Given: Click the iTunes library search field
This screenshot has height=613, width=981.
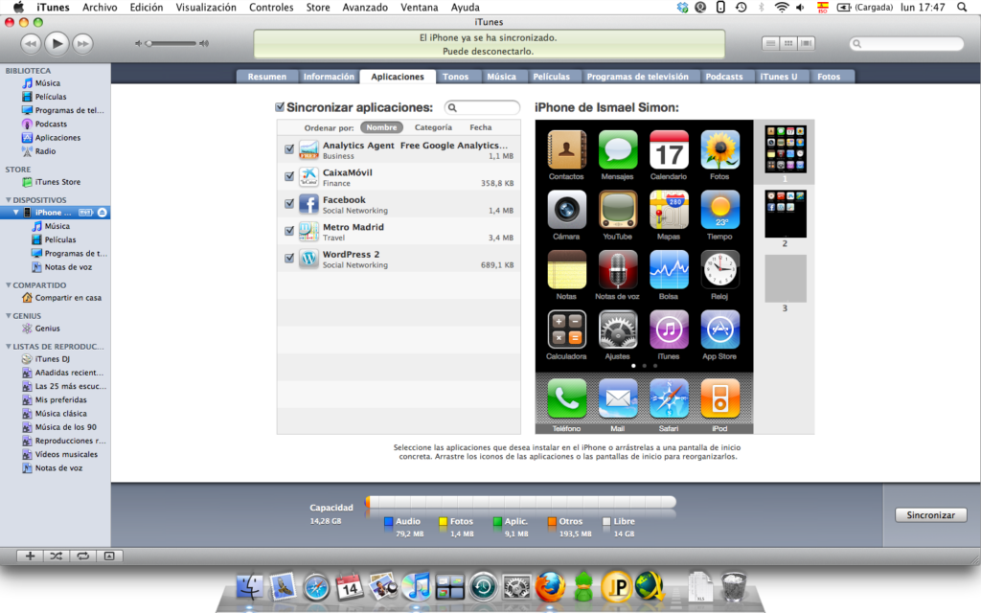Looking at the screenshot, I should (x=906, y=43).
